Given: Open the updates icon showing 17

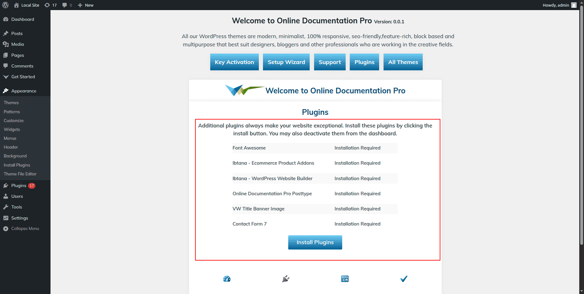Looking at the screenshot, I should [51, 5].
